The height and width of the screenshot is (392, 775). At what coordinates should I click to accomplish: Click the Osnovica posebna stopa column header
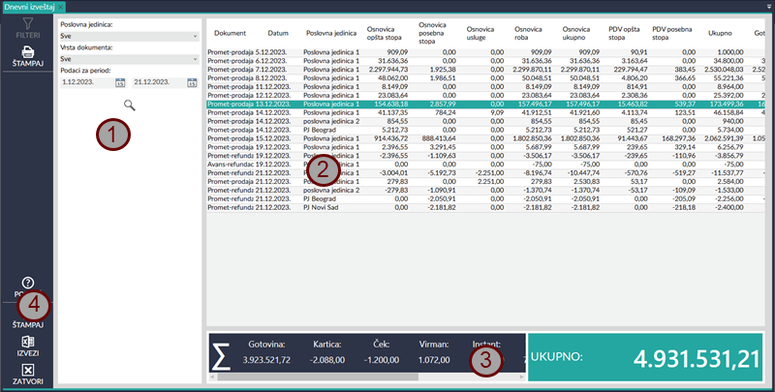(433, 33)
